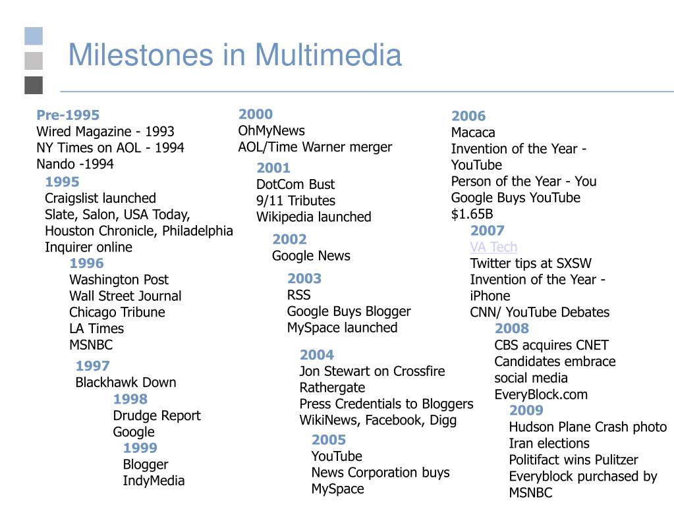Screen dimensions: 674x505
Task: Select Wikipedia launched text
Action: [x=314, y=217]
